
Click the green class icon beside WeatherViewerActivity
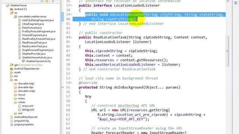pos(23,61)
